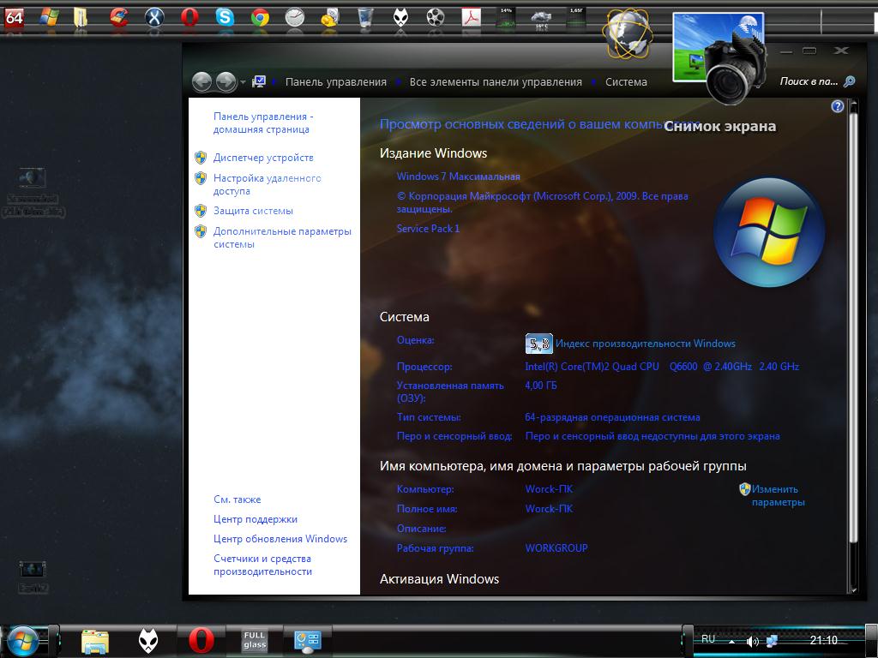Open Windows Explorer from the taskbar
This screenshot has width=878, height=658.
(95, 641)
